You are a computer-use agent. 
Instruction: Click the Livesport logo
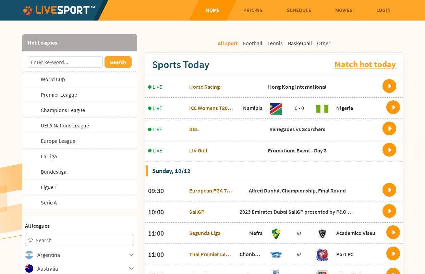[58, 10]
